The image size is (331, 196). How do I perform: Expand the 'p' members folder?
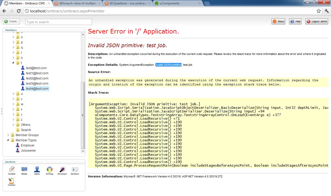[14, 42]
